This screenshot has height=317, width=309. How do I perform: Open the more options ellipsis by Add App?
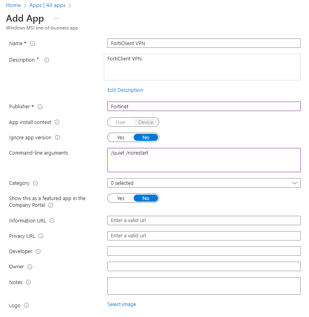click(57, 18)
